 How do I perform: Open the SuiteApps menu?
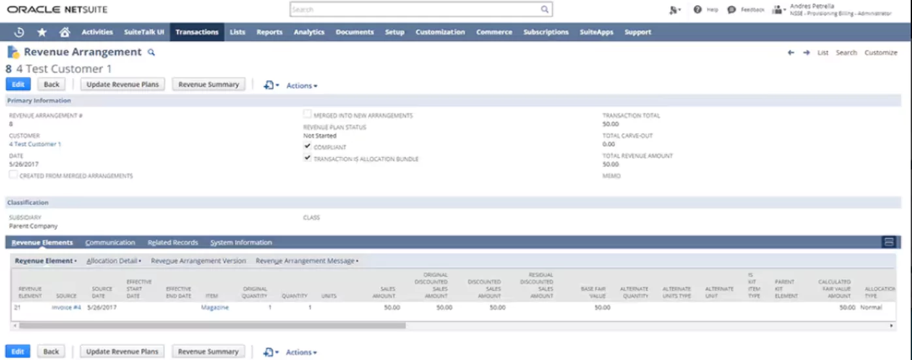[597, 32]
